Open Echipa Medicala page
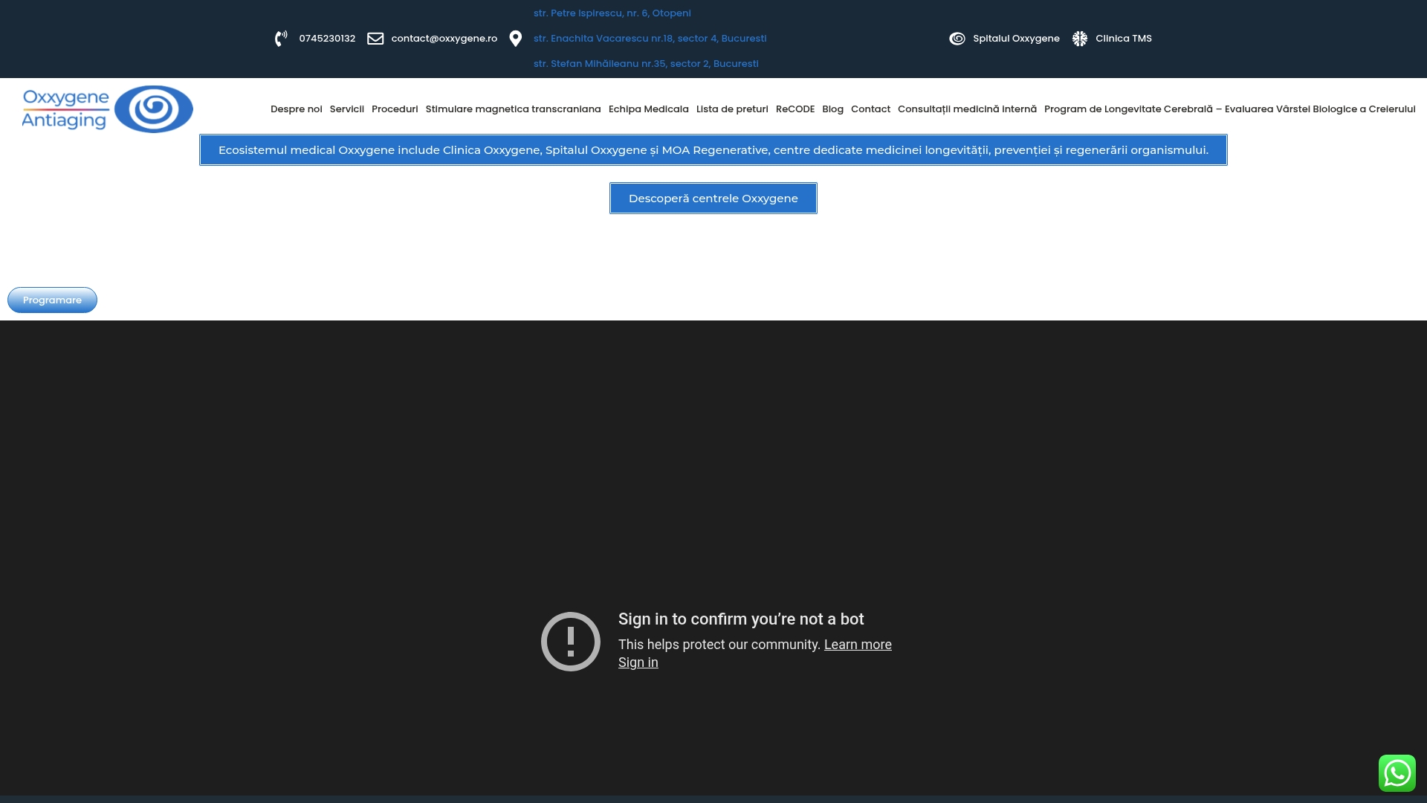The width and height of the screenshot is (1427, 803). click(x=649, y=109)
